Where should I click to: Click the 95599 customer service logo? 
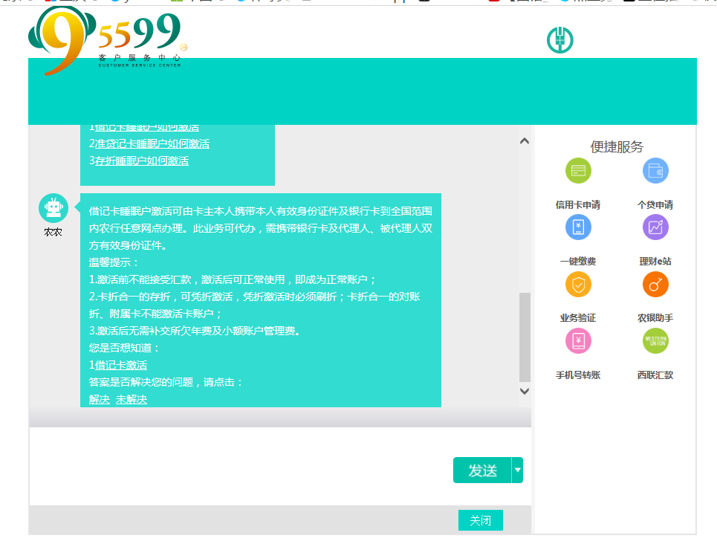pos(104,41)
